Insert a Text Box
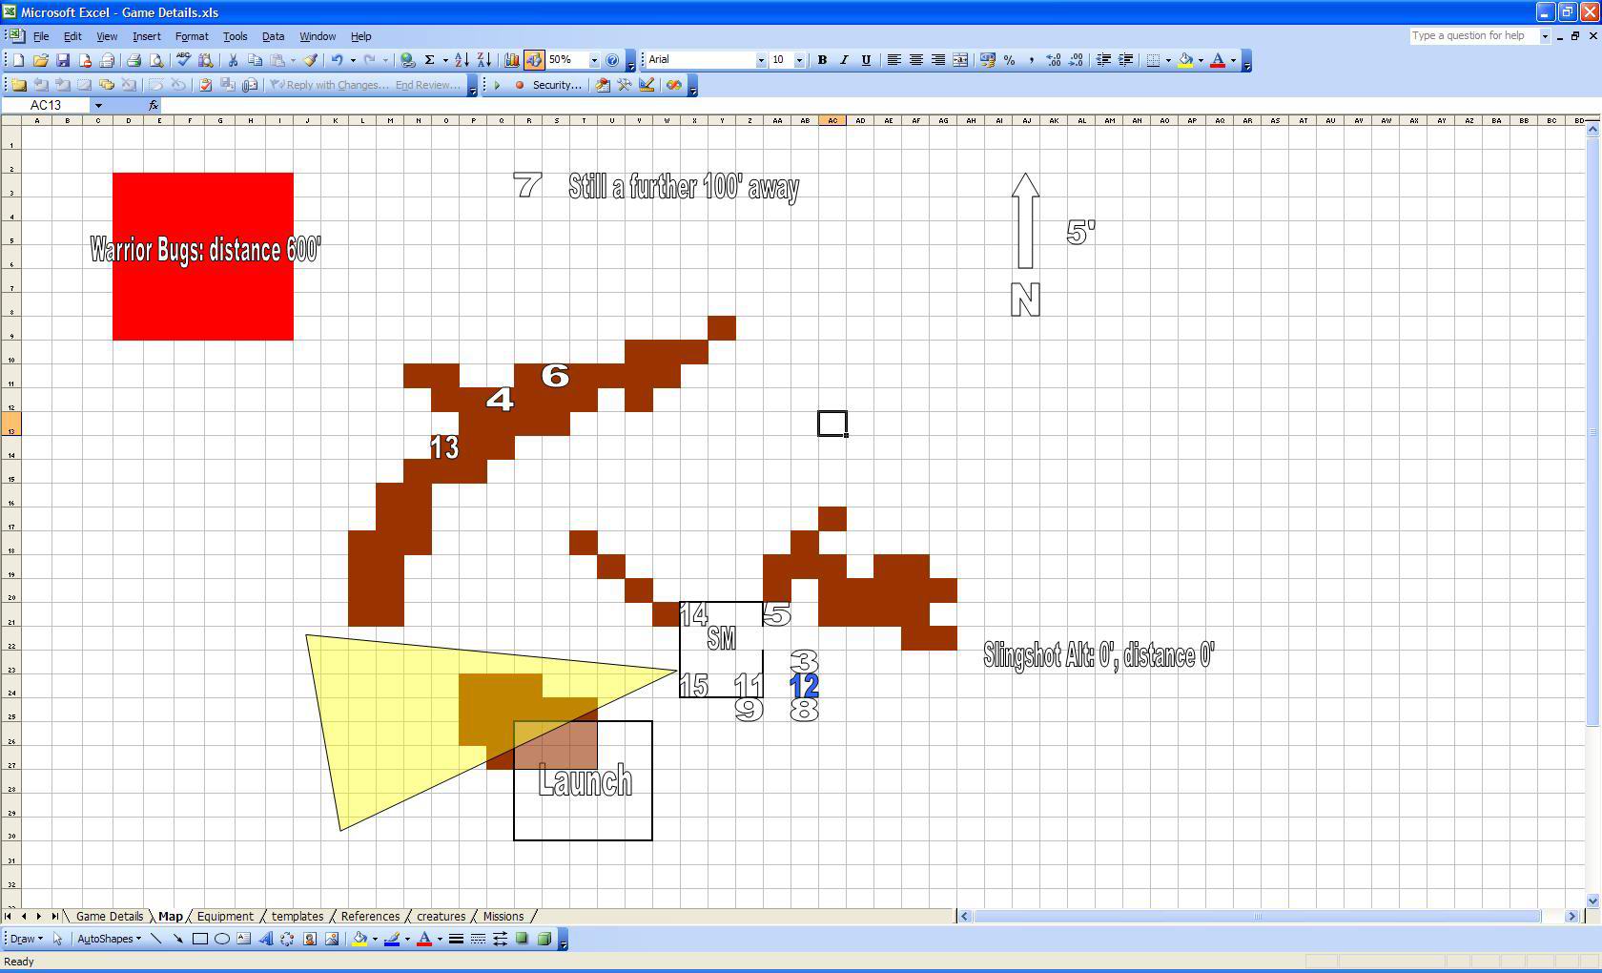1602x973 pixels. 244,939
